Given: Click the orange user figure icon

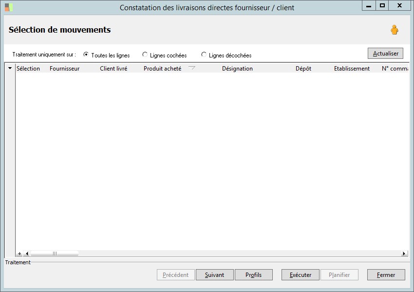Looking at the screenshot, I should coord(395,30).
